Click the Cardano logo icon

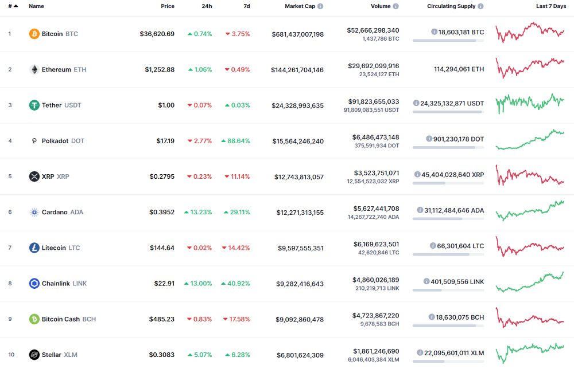34,212
